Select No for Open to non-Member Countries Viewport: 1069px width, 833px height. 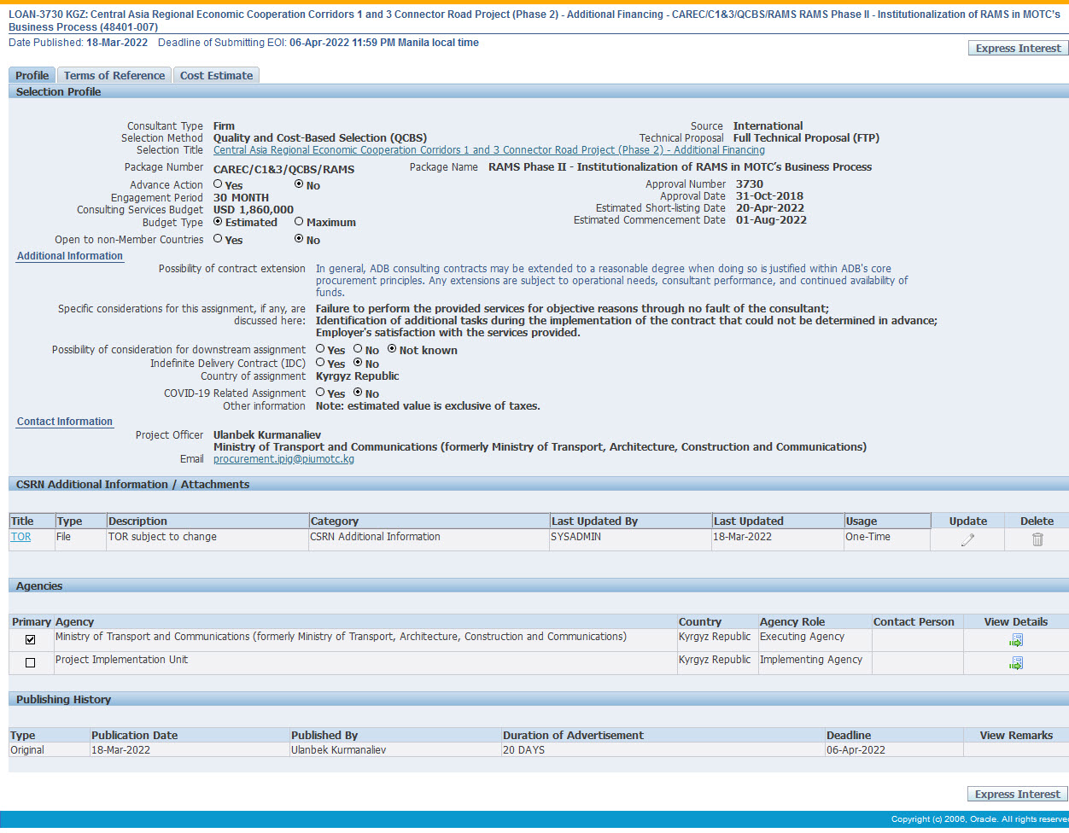(x=299, y=239)
